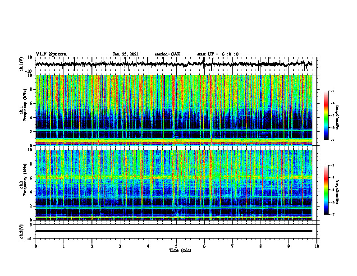This screenshot has height=276, width=357.
Task: Select the Jan. 25, 2021 date label
Action: (126, 54)
